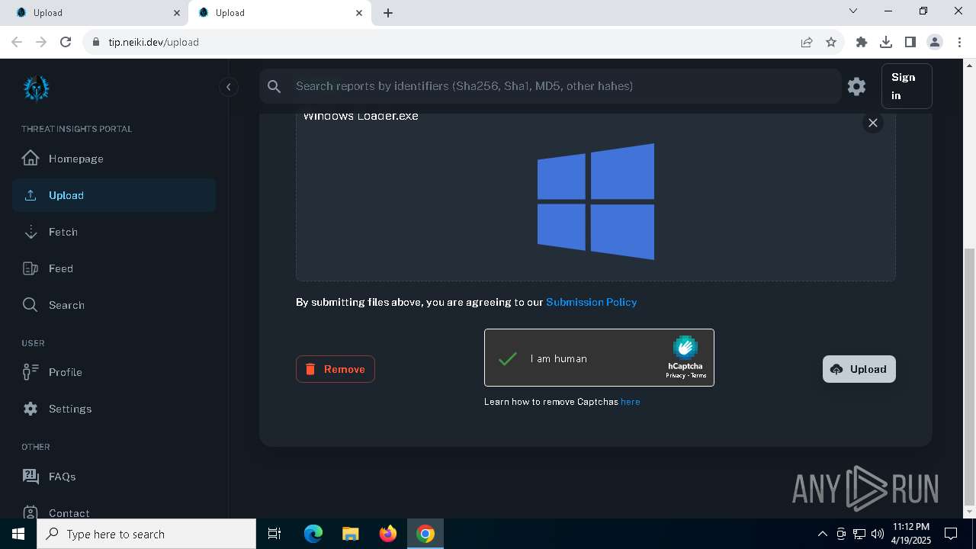Open the Feed section

(114, 268)
